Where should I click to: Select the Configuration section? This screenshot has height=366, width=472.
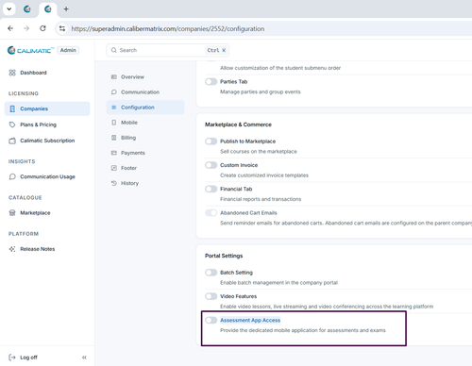point(145,108)
